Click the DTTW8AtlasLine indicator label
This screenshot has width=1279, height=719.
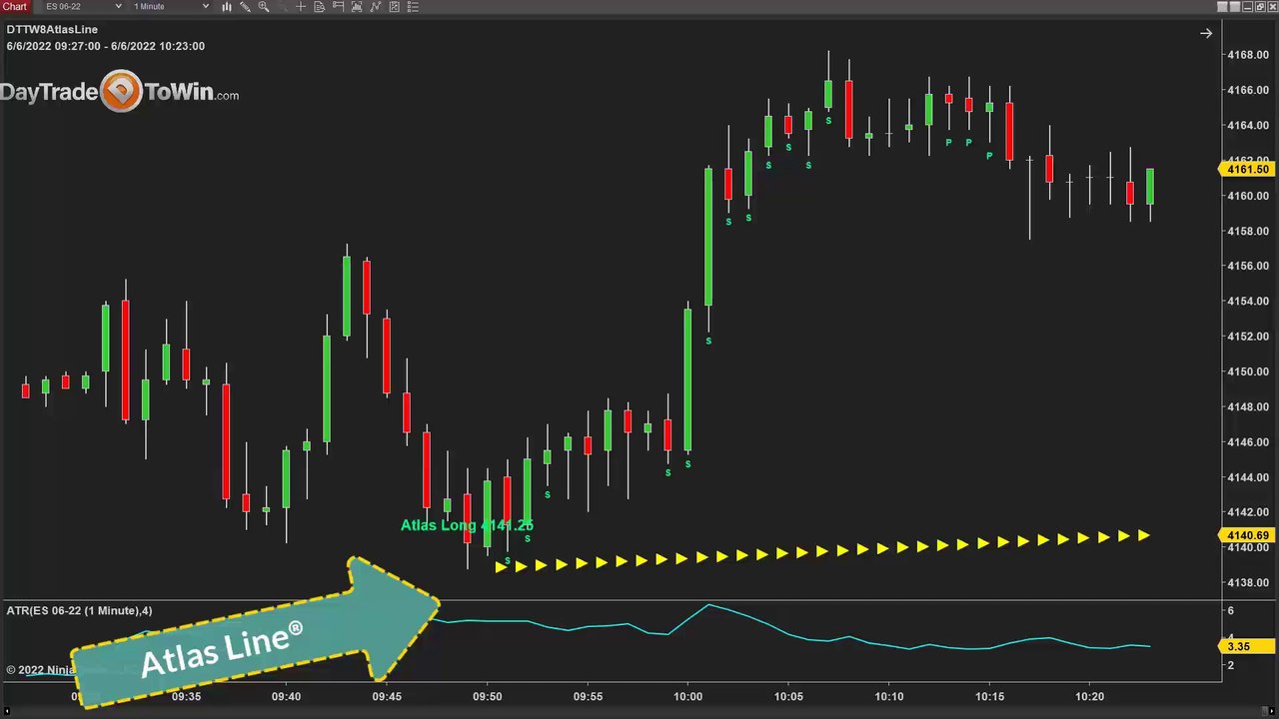52,30
